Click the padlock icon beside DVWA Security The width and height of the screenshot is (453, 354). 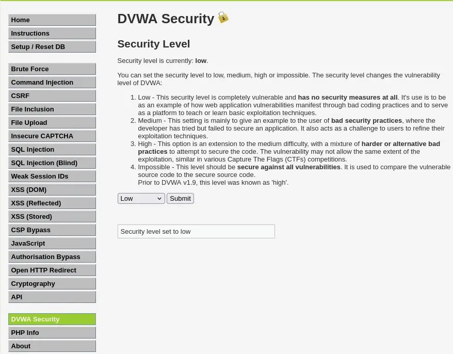click(223, 18)
